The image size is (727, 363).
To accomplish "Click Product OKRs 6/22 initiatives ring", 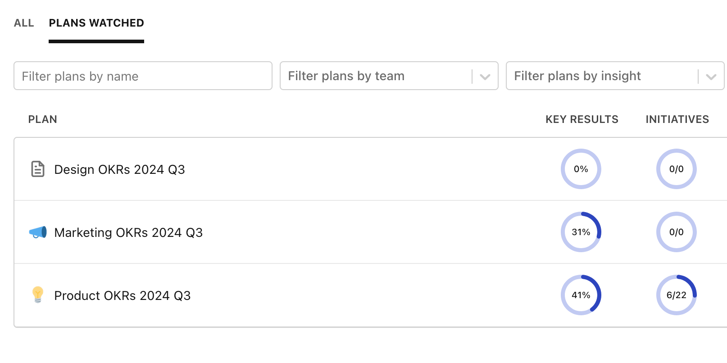I will [676, 295].
